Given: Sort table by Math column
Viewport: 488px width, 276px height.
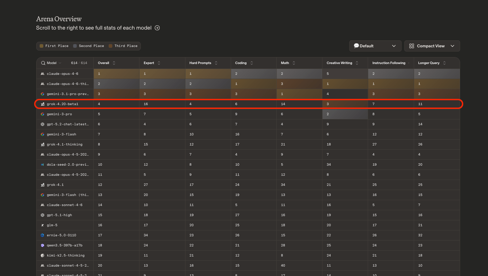Looking at the screenshot, I should 294,63.
